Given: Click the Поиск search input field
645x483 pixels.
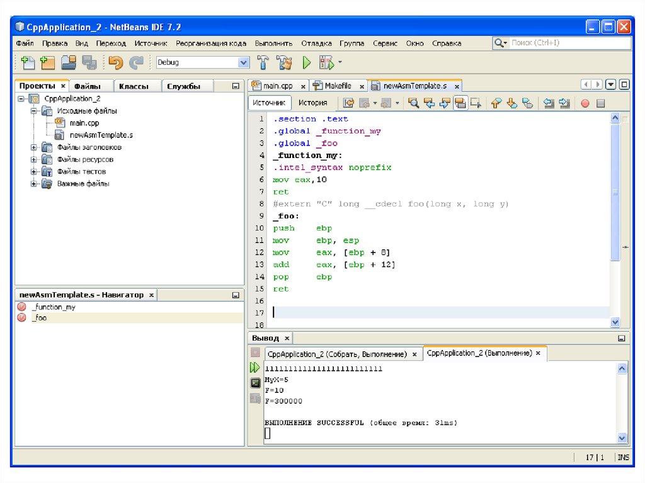Looking at the screenshot, I should 570,43.
